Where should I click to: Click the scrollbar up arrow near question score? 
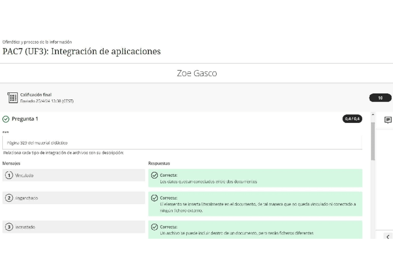click(x=373, y=115)
